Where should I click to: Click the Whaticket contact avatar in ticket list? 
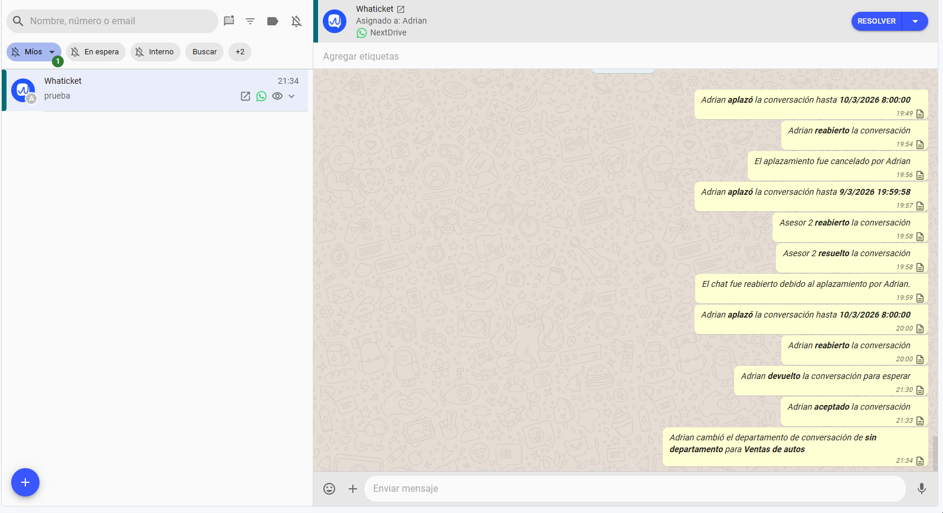(23, 90)
